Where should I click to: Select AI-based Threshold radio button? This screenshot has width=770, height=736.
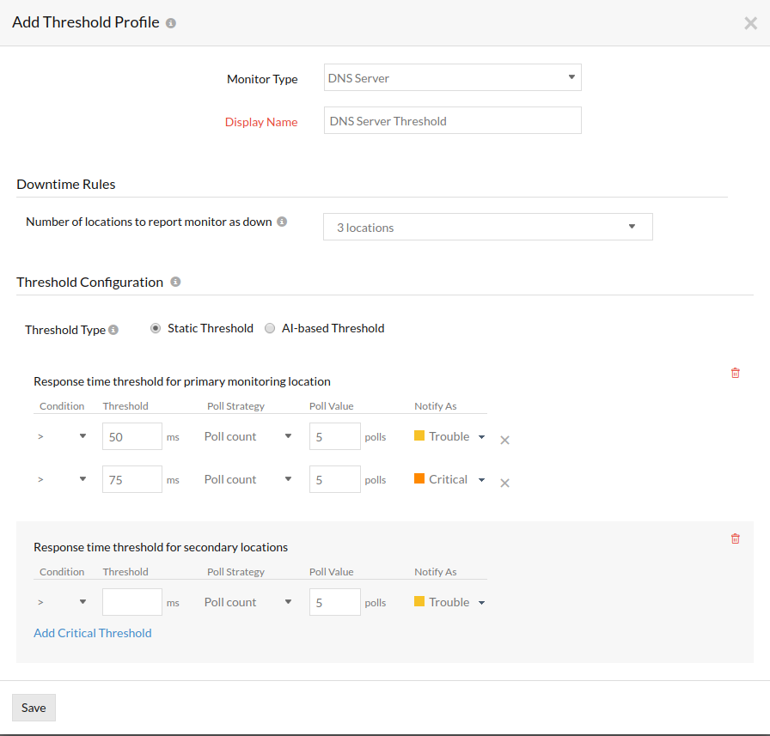pos(270,328)
